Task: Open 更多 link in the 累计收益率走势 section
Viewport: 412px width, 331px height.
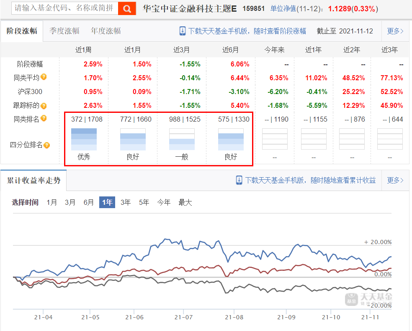Action: coord(395,180)
